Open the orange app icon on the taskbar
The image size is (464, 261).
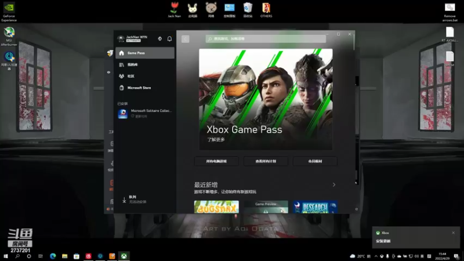click(x=112, y=256)
